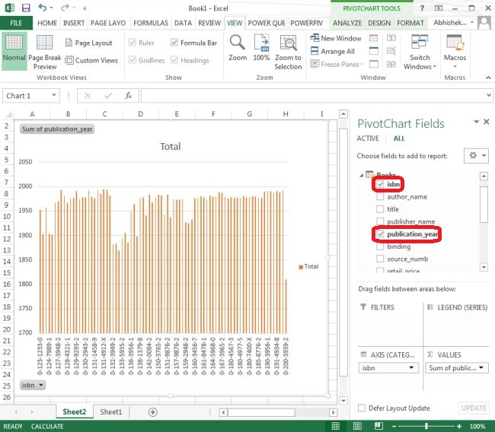
Task: Enable the author_name field checkbox
Action: (x=381, y=197)
